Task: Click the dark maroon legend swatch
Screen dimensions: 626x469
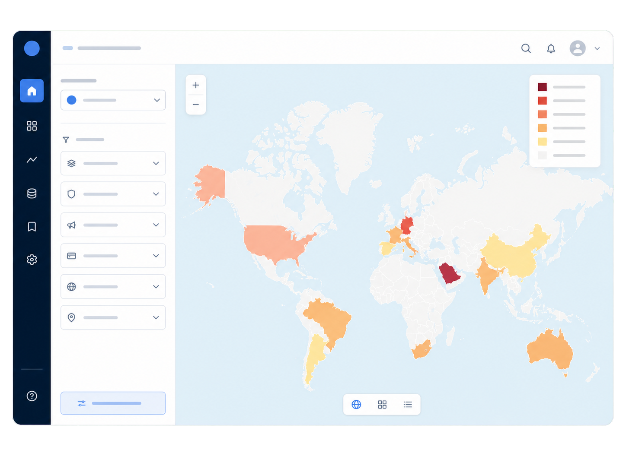Action: (543, 87)
